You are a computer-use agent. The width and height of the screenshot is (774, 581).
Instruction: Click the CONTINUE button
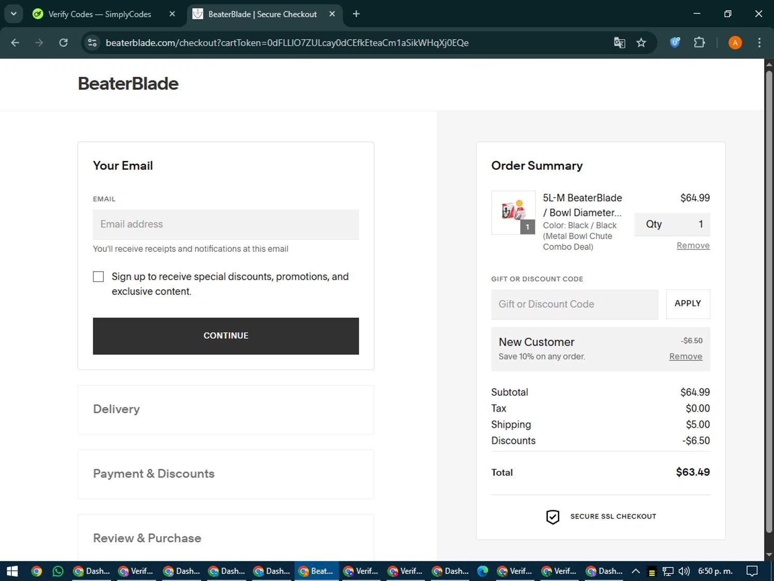coord(226,336)
